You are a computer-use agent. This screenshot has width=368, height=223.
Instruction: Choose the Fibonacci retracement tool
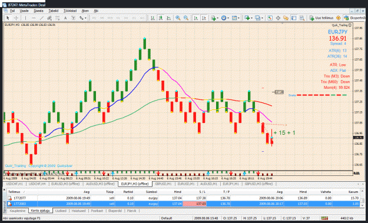click(x=58, y=18)
